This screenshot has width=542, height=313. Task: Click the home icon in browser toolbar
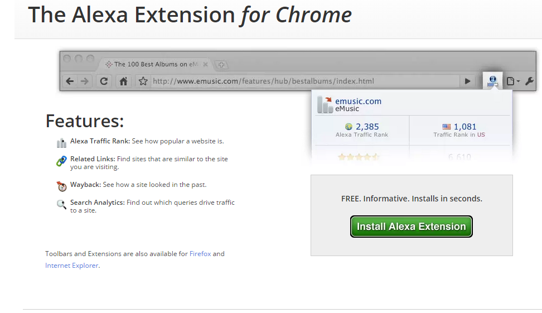[x=123, y=81]
